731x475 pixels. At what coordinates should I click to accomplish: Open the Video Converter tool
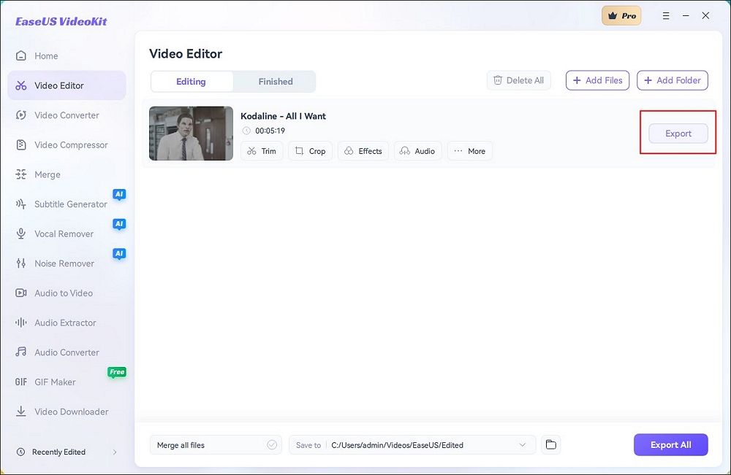click(66, 115)
